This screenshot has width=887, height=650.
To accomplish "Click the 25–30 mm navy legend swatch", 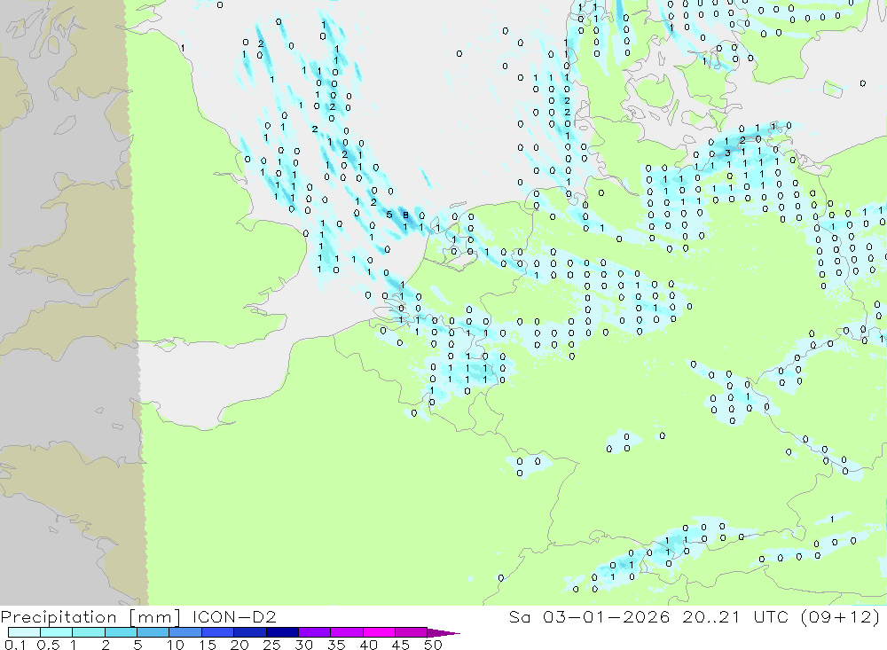I will click(x=282, y=632).
